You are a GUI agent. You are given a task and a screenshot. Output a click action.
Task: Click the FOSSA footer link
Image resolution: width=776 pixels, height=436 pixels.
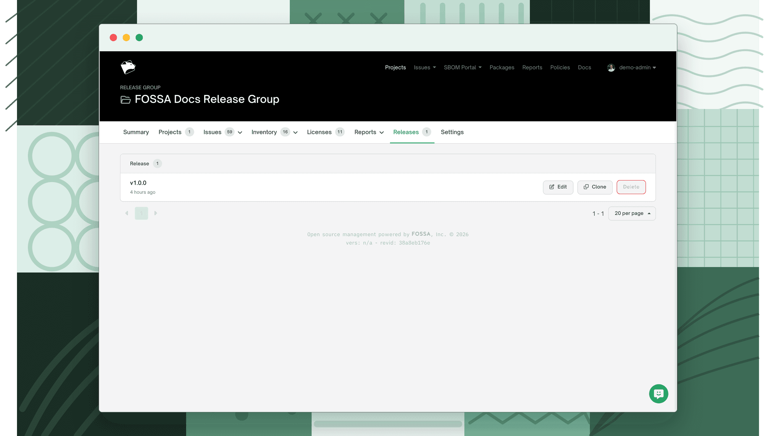point(421,234)
